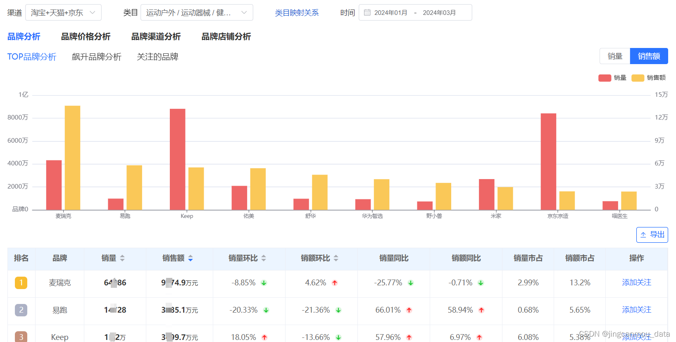
Task: Click the -25.77% down arrow icon
Action: tap(411, 283)
